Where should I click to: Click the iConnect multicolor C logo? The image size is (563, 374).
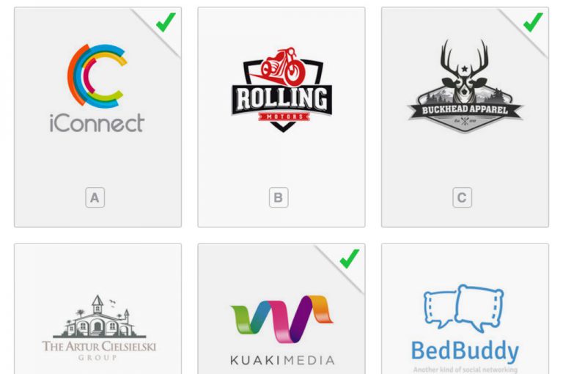(97, 76)
